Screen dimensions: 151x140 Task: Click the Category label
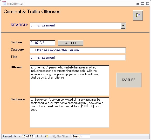17,50
